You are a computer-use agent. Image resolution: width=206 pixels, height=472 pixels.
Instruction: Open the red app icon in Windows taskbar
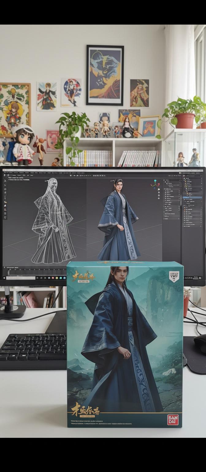click(x=53, y=278)
